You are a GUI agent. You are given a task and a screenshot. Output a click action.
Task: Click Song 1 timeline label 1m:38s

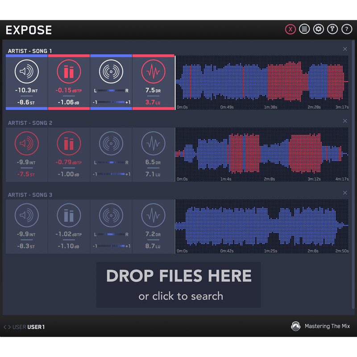[270, 107]
